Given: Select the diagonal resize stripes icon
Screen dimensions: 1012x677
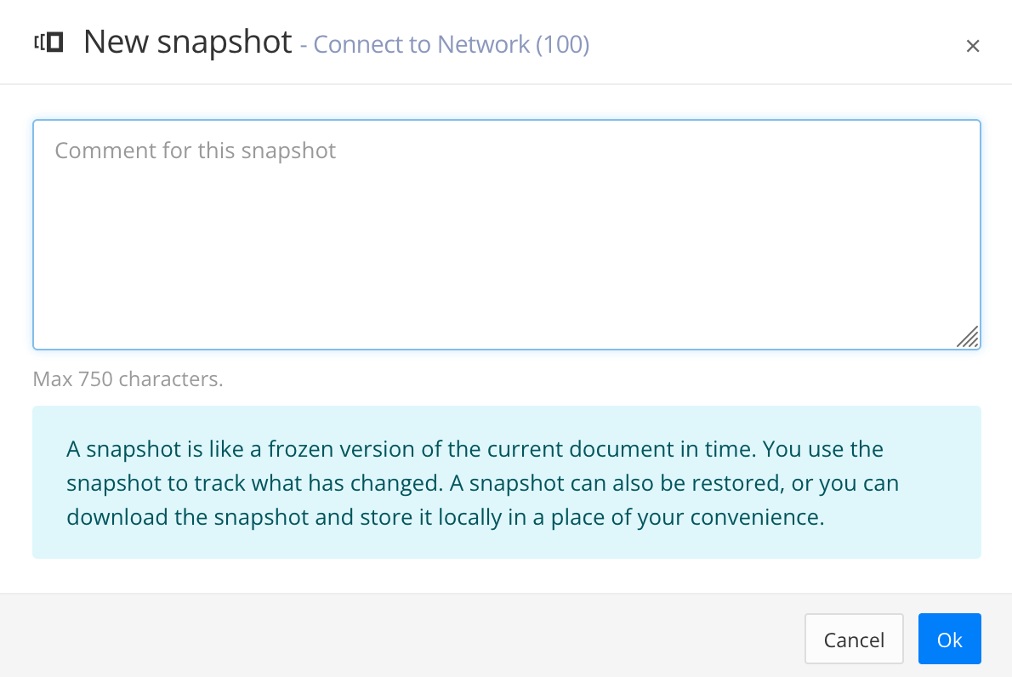Looking at the screenshot, I should click(968, 338).
